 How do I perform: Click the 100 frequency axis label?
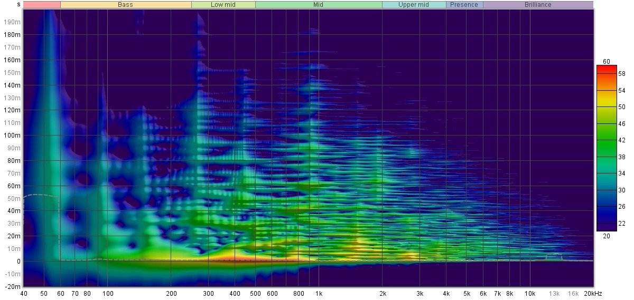108,294
